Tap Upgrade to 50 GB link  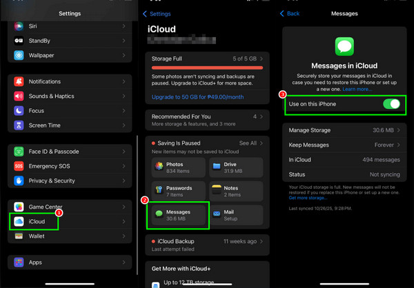click(197, 97)
